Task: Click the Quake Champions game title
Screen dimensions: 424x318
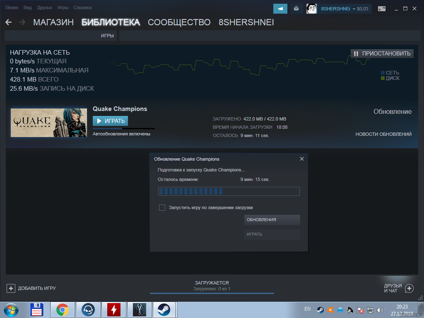Action: coord(120,109)
